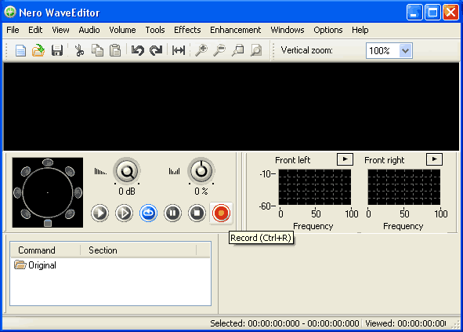Toggle the blue loop playback button

148,213
